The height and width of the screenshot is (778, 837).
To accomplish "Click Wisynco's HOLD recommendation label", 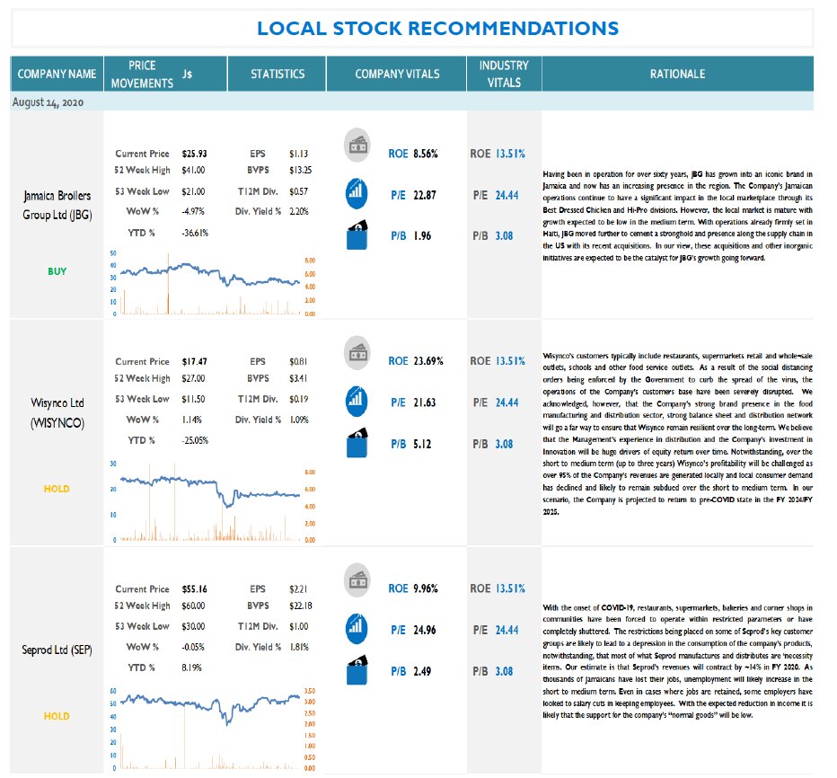I will pos(57,489).
